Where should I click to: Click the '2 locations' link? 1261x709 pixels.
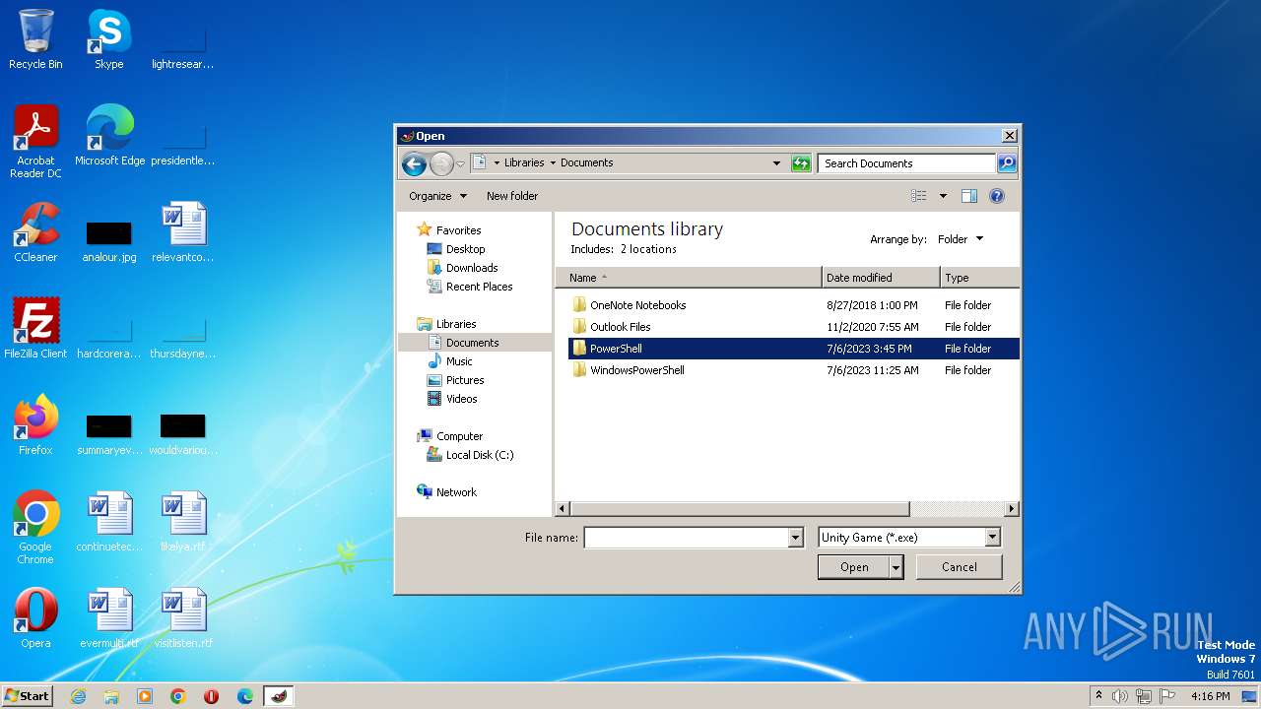[x=648, y=249]
